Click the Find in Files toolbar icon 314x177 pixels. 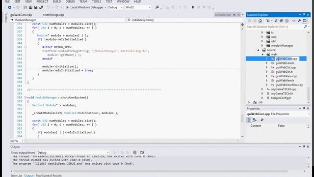pos(157,7)
